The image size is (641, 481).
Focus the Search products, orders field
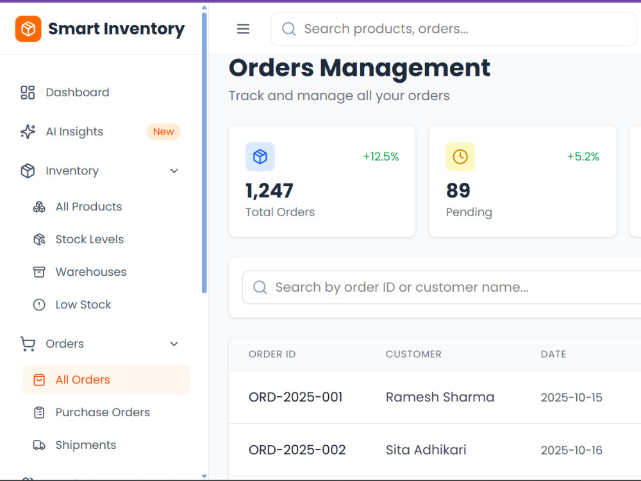(454, 29)
